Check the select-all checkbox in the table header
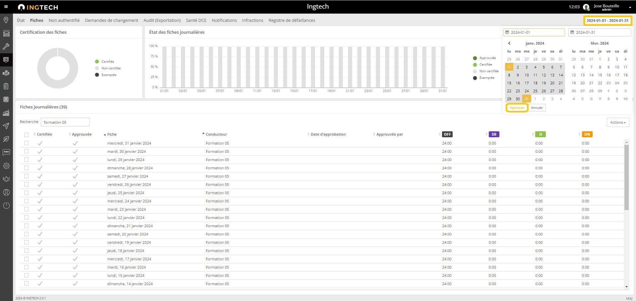This screenshot has height=301, width=636. [27, 134]
